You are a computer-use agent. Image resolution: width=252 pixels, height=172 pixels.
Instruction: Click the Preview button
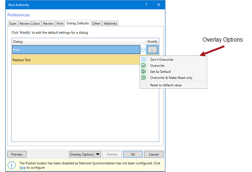(17, 154)
